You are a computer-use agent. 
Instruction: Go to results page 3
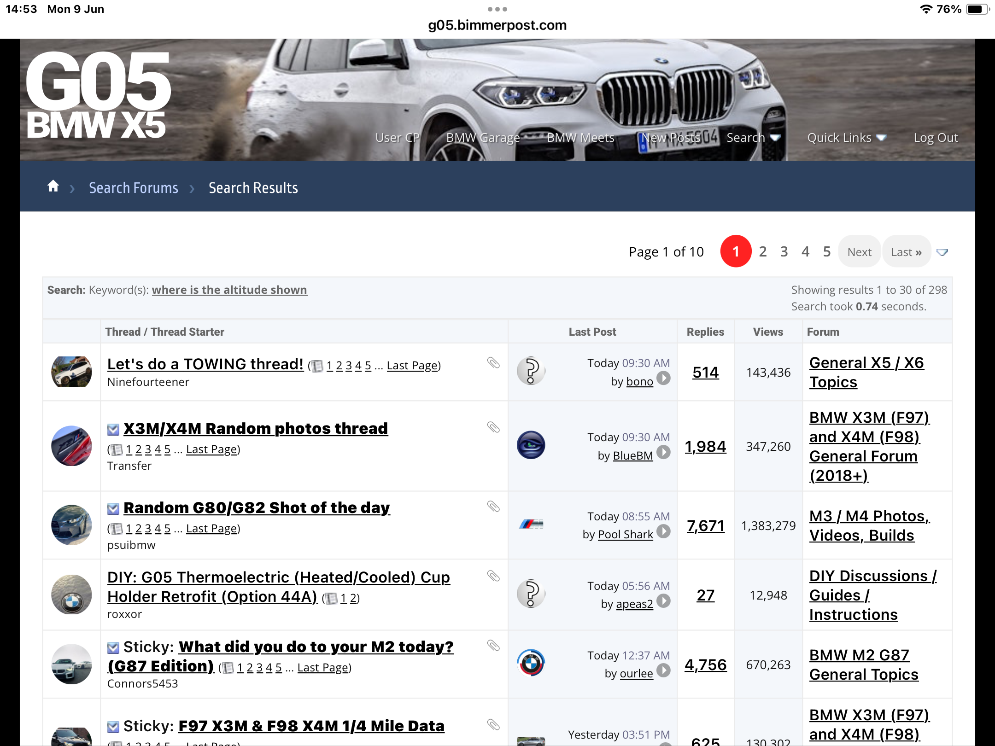pyautogui.click(x=784, y=251)
